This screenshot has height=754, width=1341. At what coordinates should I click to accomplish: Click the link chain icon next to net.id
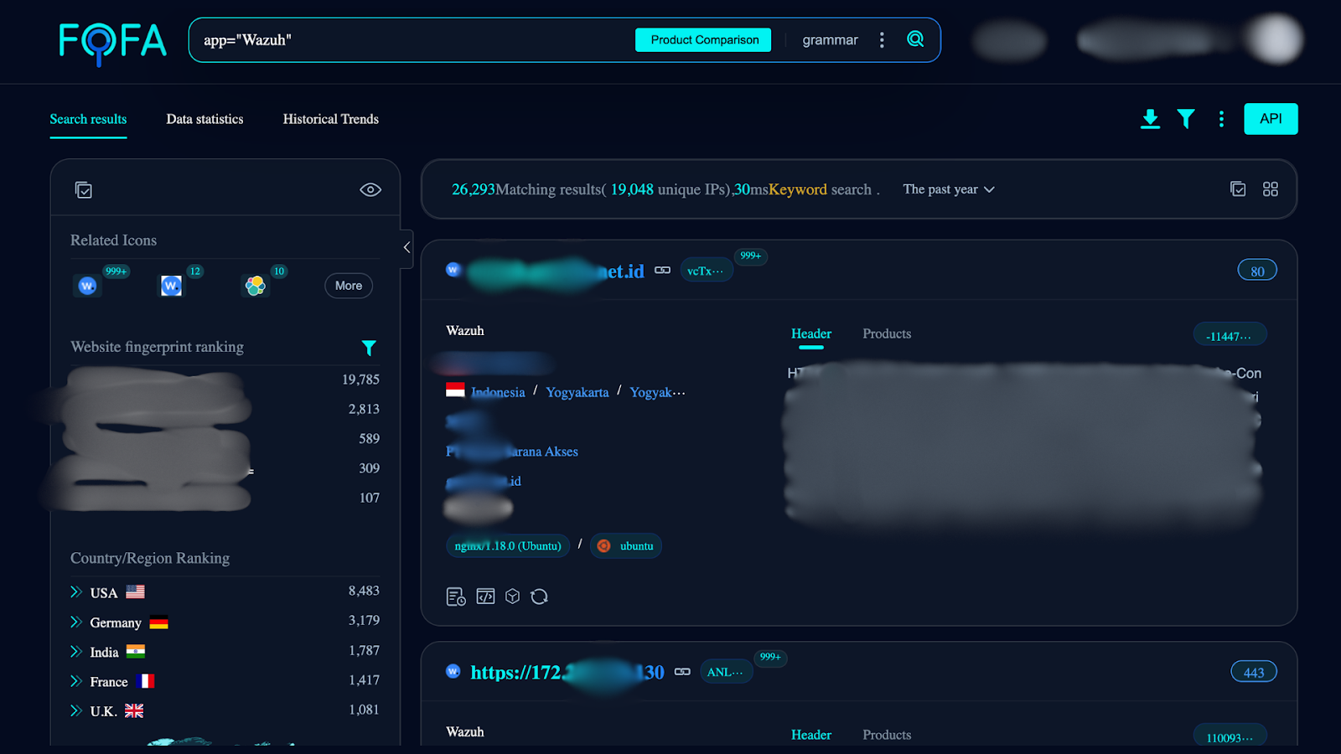coord(662,271)
